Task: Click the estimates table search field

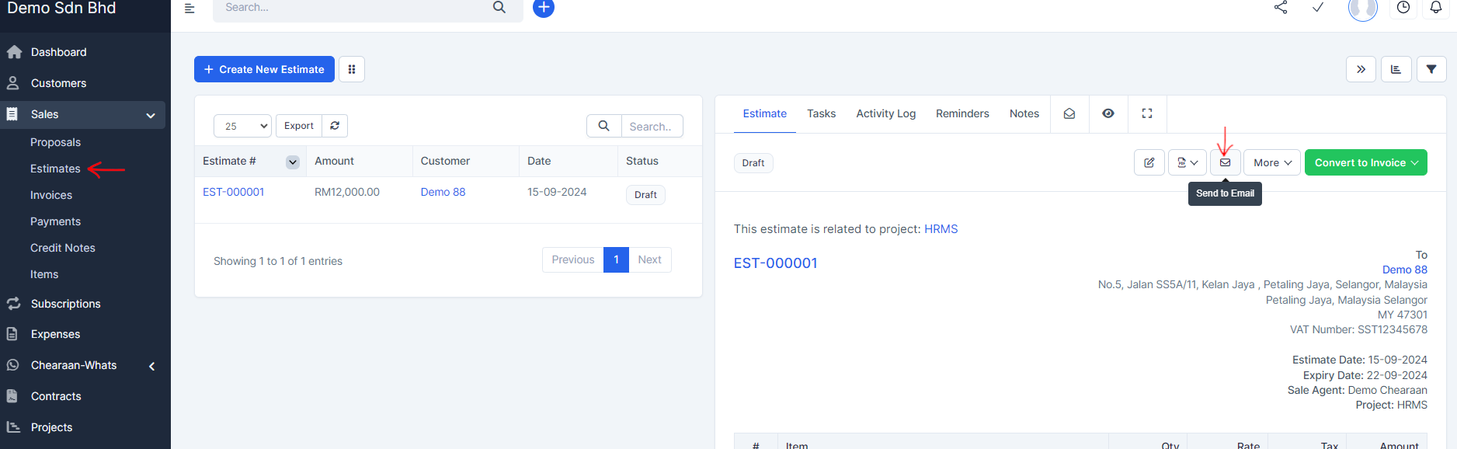Action: pyautogui.click(x=651, y=126)
